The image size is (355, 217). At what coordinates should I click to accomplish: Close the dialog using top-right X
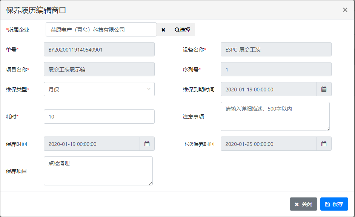coord(345,10)
